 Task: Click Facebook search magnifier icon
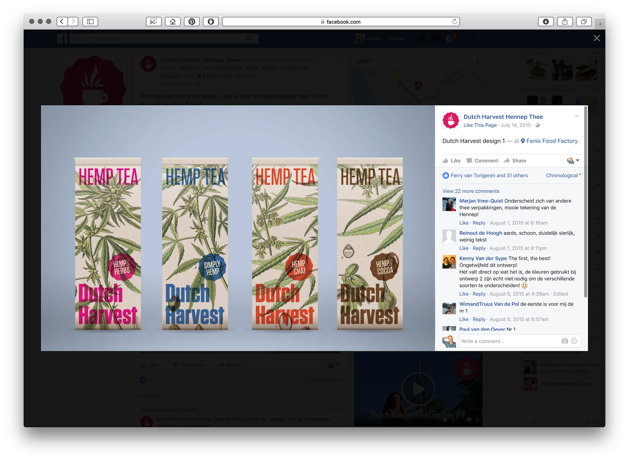[x=249, y=38]
